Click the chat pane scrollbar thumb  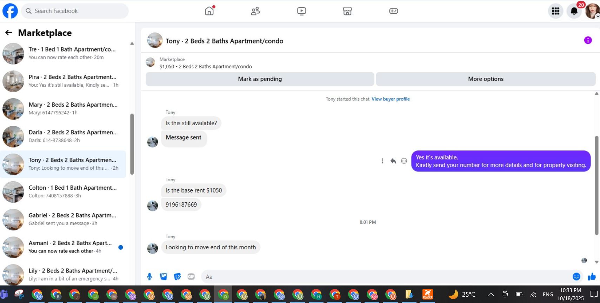point(596,185)
